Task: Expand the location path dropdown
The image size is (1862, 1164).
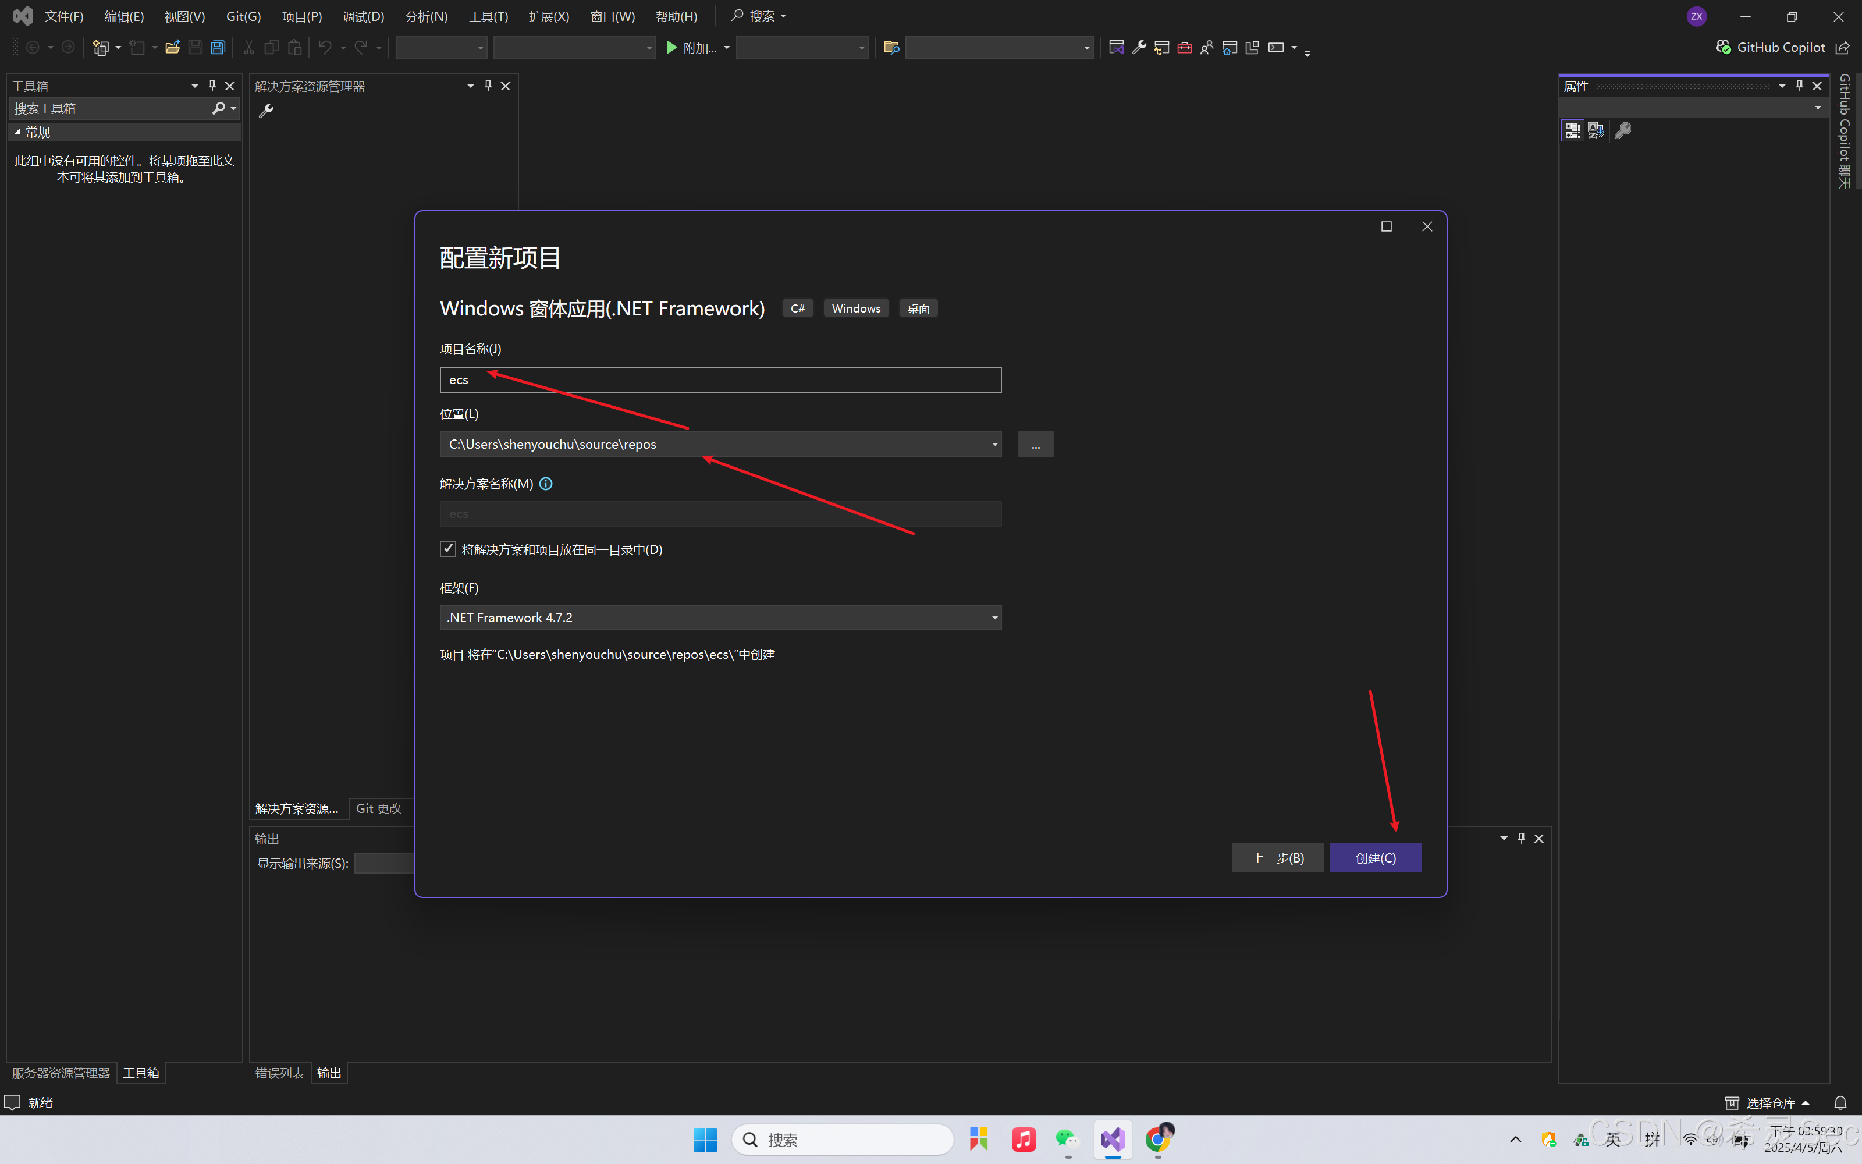Action: [x=994, y=444]
